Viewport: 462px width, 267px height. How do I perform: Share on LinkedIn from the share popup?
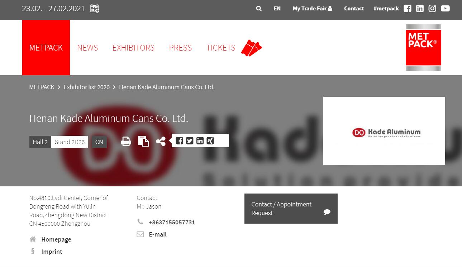pos(200,140)
